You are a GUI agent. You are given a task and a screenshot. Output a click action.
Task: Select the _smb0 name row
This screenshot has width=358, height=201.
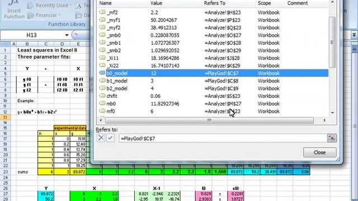(x=213, y=35)
